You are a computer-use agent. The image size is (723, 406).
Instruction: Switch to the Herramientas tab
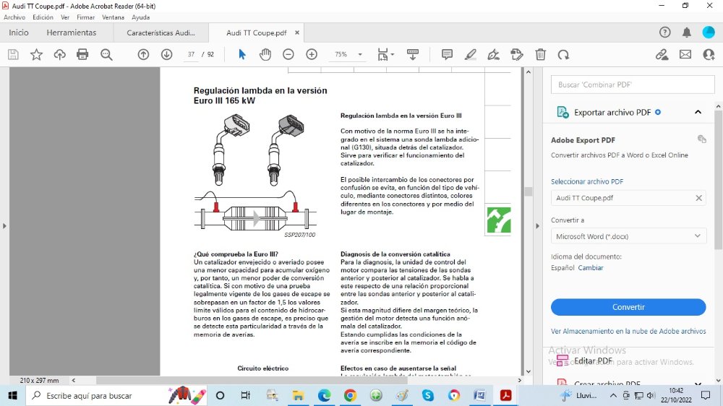click(x=72, y=33)
